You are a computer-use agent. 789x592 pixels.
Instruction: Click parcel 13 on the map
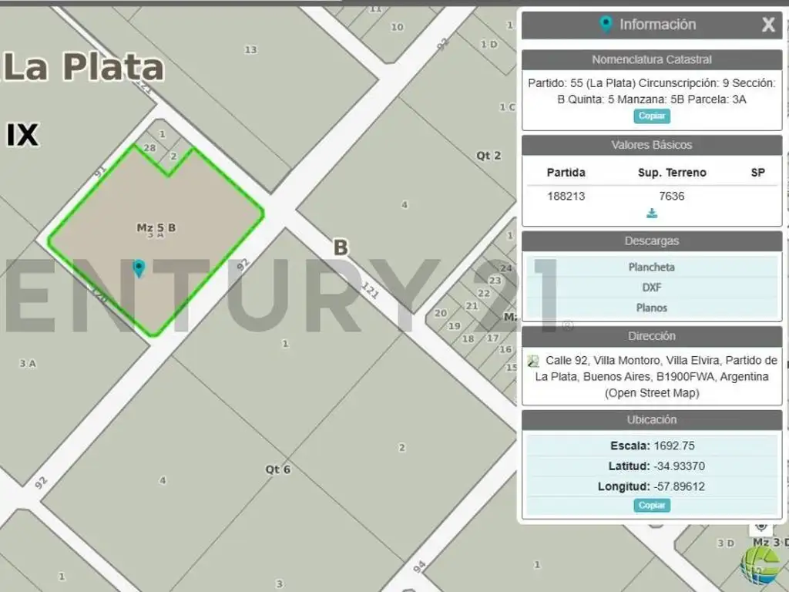(x=250, y=50)
